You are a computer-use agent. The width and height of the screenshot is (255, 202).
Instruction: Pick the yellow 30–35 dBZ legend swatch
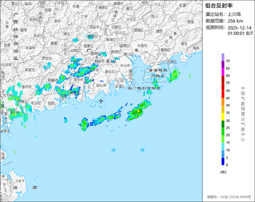point(223,117)
